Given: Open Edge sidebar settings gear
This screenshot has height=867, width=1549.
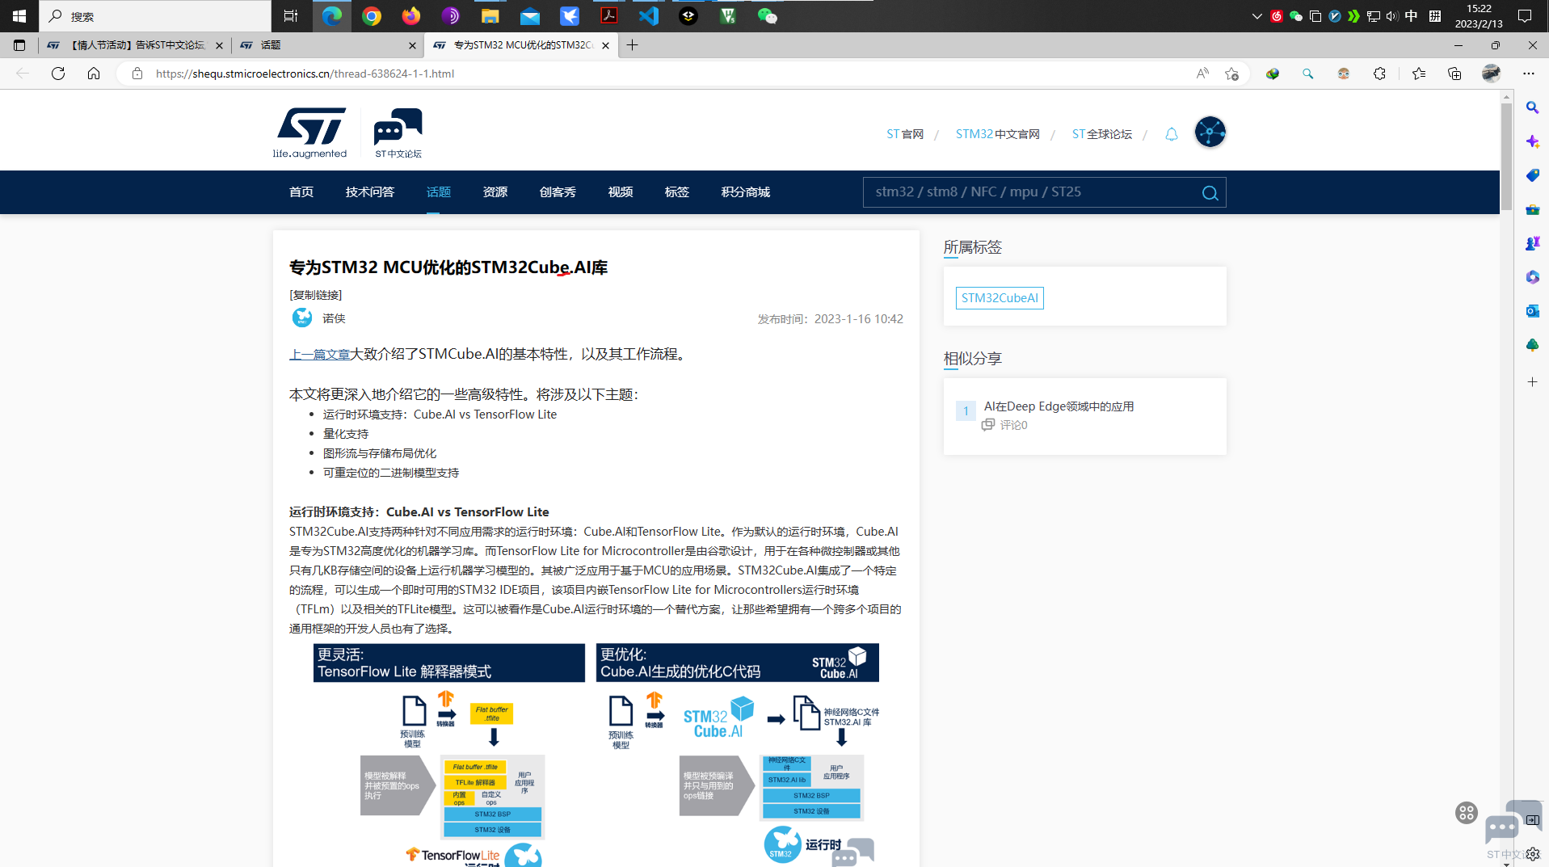Looking at the screenshot, I should click(x=1532, y=854).
